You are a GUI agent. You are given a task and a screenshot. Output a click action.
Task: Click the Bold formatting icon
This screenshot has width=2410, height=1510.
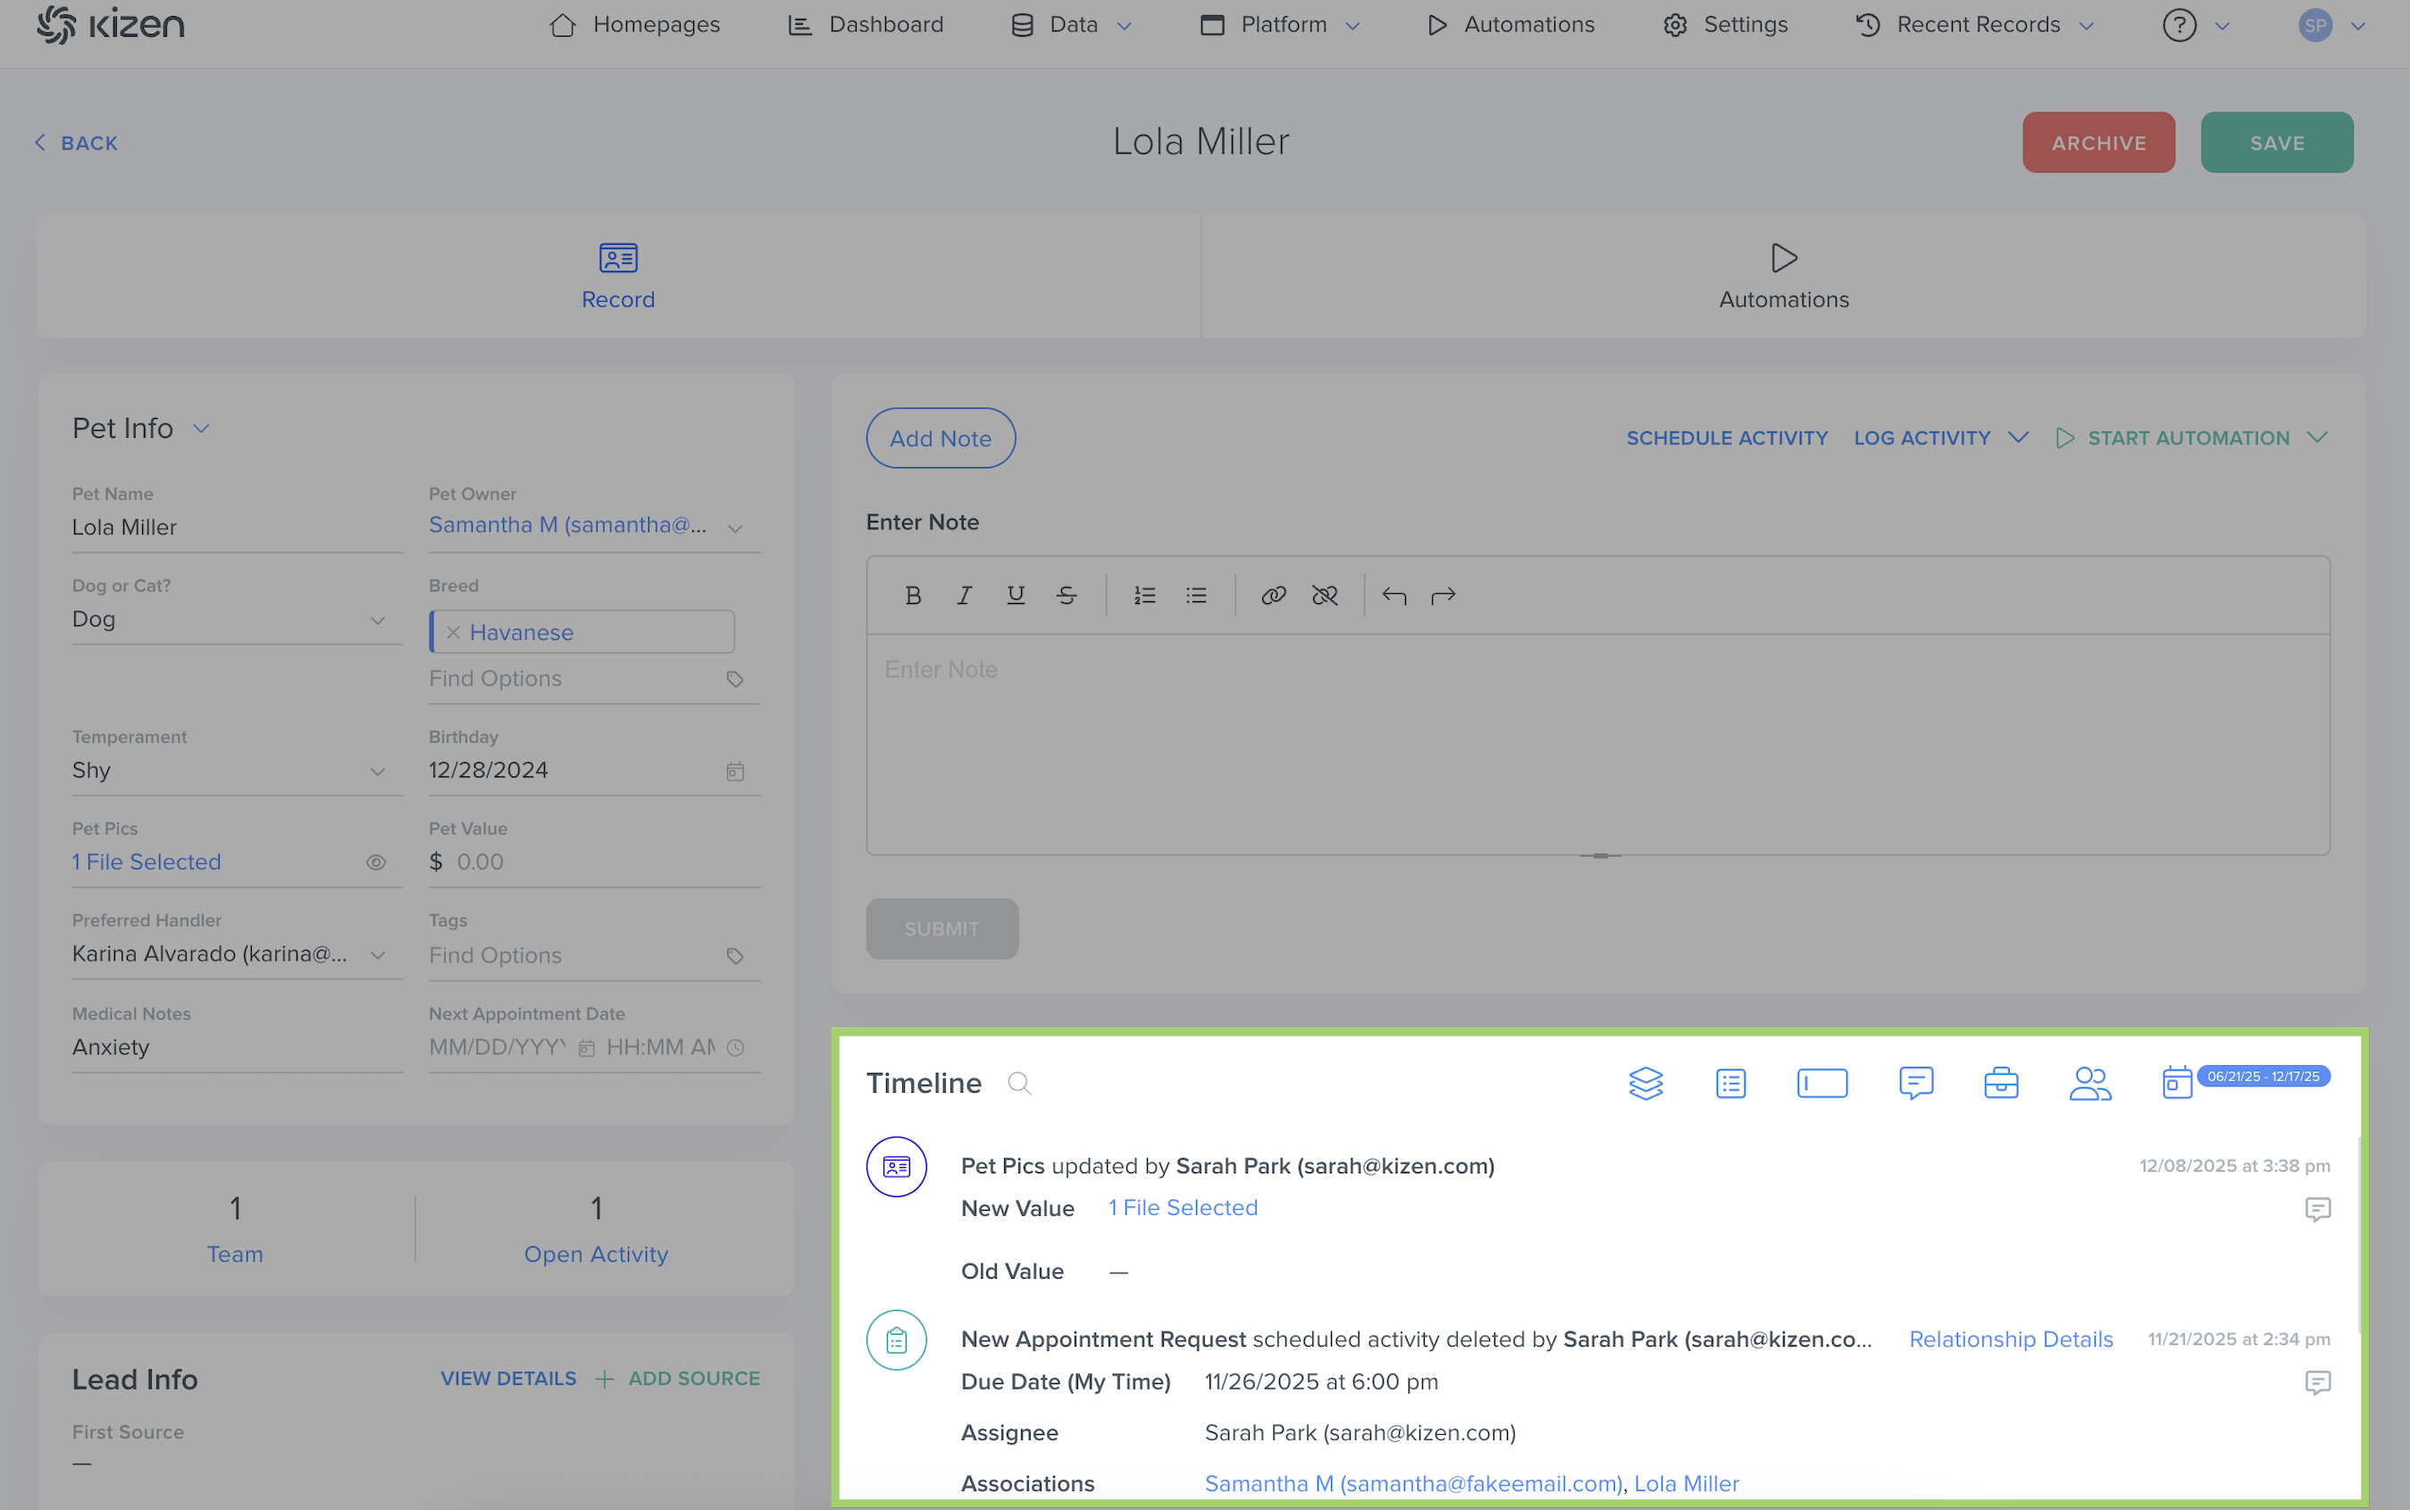tap(913, 596)
